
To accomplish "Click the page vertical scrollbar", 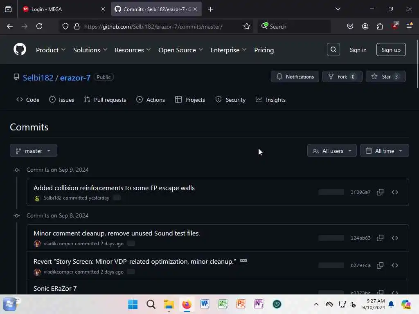I will coord(417,64).
